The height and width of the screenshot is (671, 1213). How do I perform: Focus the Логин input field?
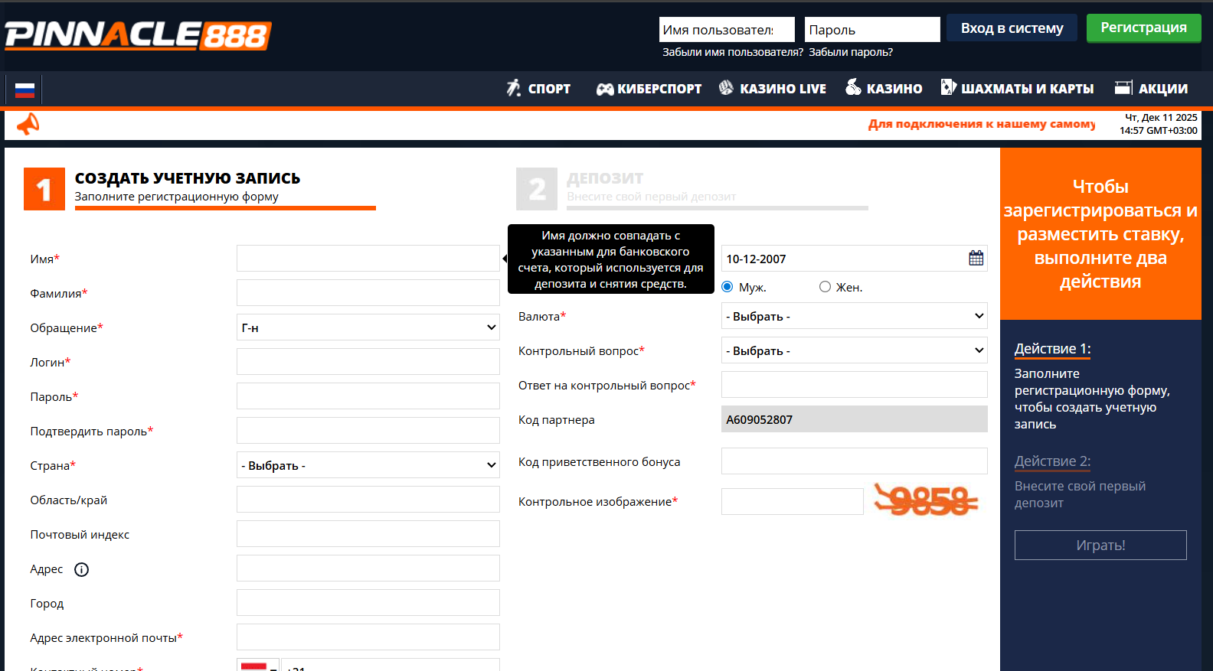coord(368,362)
